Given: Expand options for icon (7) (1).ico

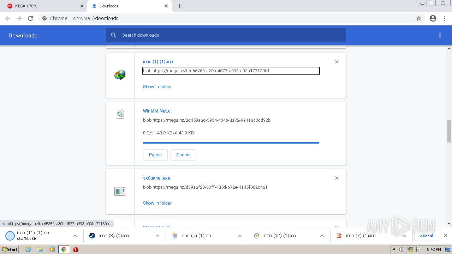Looking at the screenshot, I should 404,236.
